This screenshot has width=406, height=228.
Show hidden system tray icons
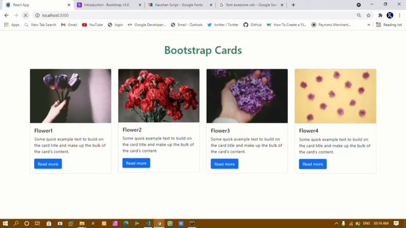tap(336, 224)
